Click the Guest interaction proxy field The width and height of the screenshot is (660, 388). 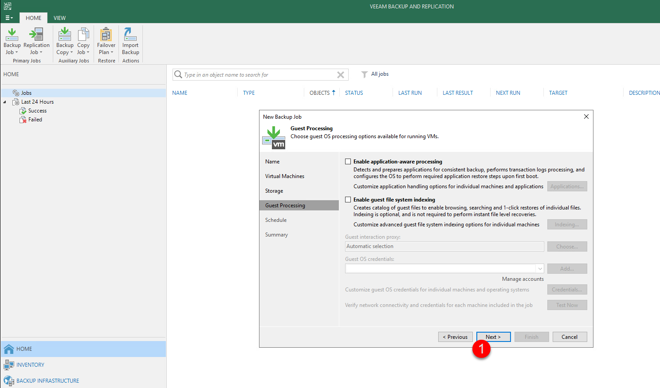click(444, 246)
